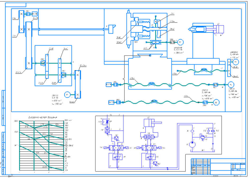
Task: Select the large belt pulley on spindle shaft
Action: click(29, 46)
